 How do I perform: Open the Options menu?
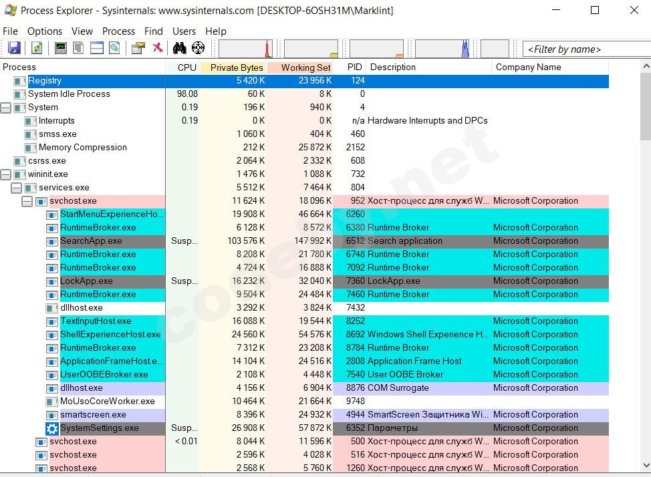(44, 31)
